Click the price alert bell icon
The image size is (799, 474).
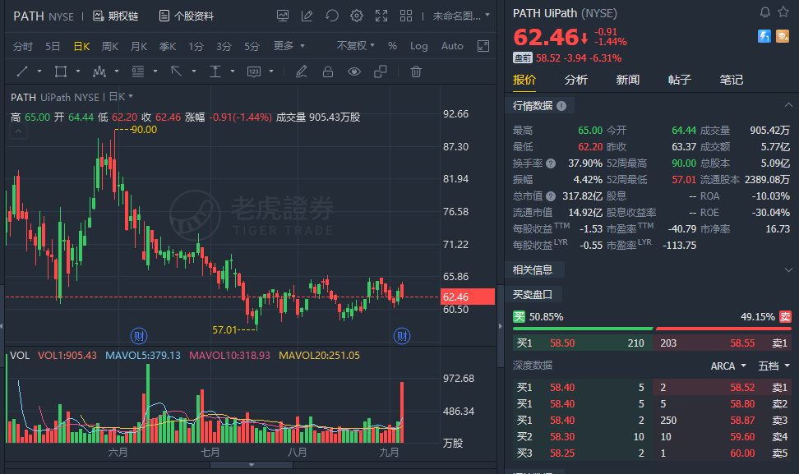[764, 12]
